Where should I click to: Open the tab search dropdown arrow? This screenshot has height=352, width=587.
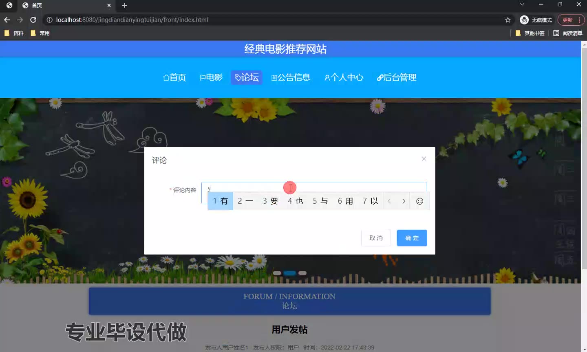pos(522,4)
